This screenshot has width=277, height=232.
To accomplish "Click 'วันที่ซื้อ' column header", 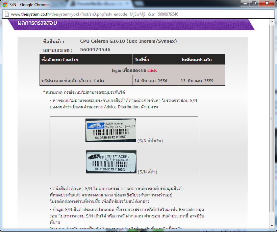I will [x=156, y=60].
